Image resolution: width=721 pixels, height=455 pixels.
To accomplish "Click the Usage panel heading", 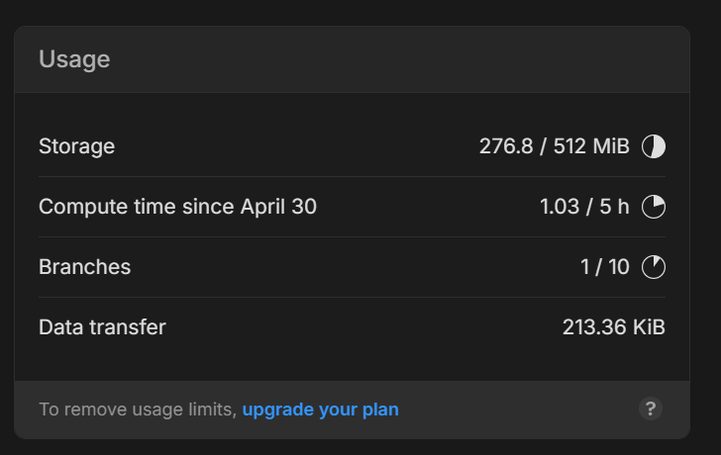I will pos(74,59).
